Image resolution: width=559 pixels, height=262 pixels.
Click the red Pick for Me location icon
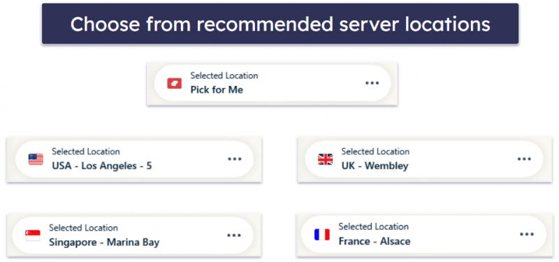(175, 84)
